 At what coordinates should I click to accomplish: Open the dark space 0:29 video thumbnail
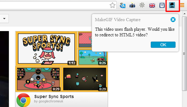[x=85, y=79]
